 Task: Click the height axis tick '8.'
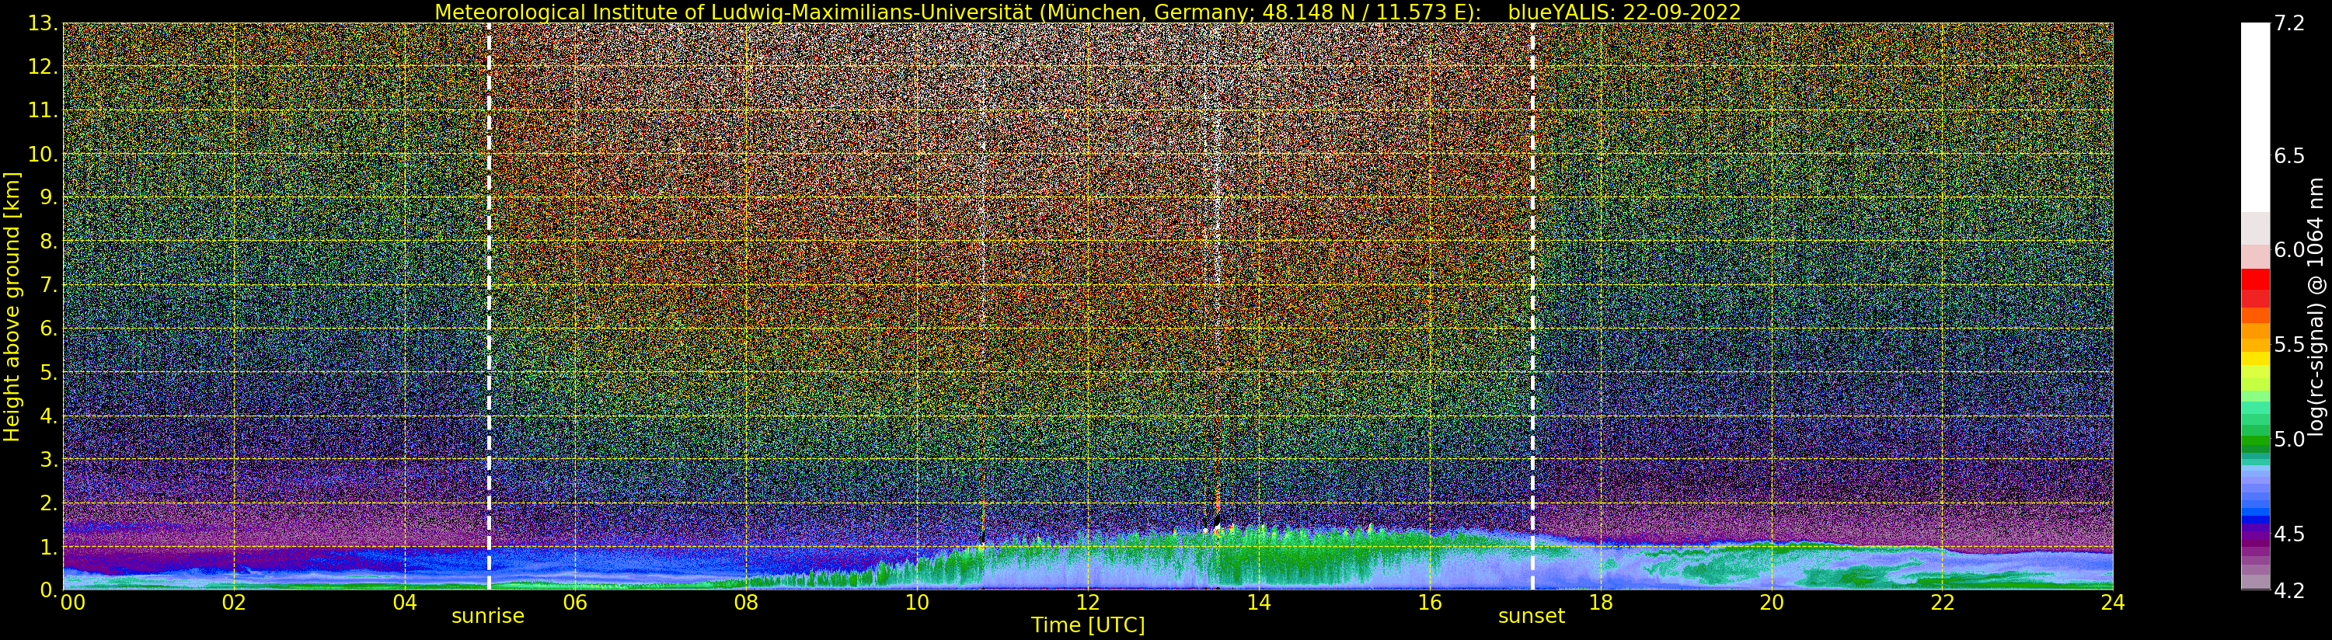click(x=49, y=242)
